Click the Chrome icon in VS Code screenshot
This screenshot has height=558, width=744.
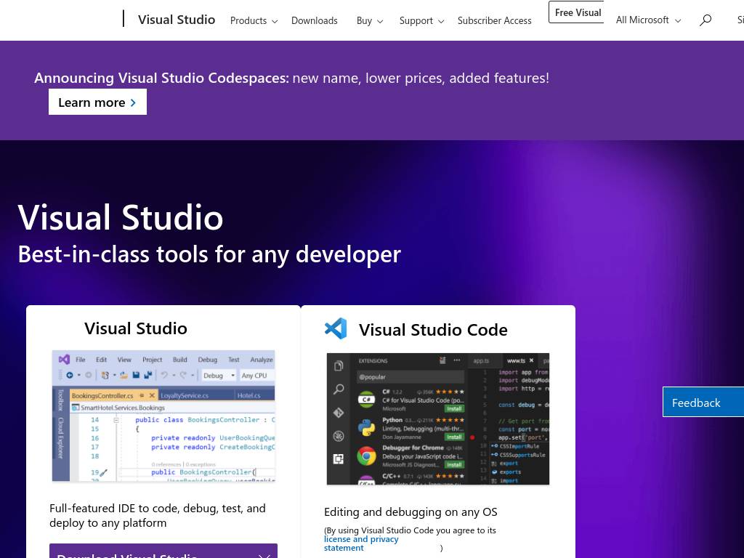(x=367, y=456)
